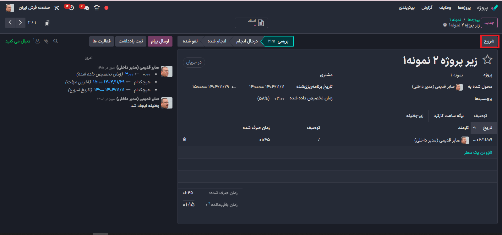The image size is (502, 235).
Task: Open the پیکربندی menu
Action: (x=407, y=8)
